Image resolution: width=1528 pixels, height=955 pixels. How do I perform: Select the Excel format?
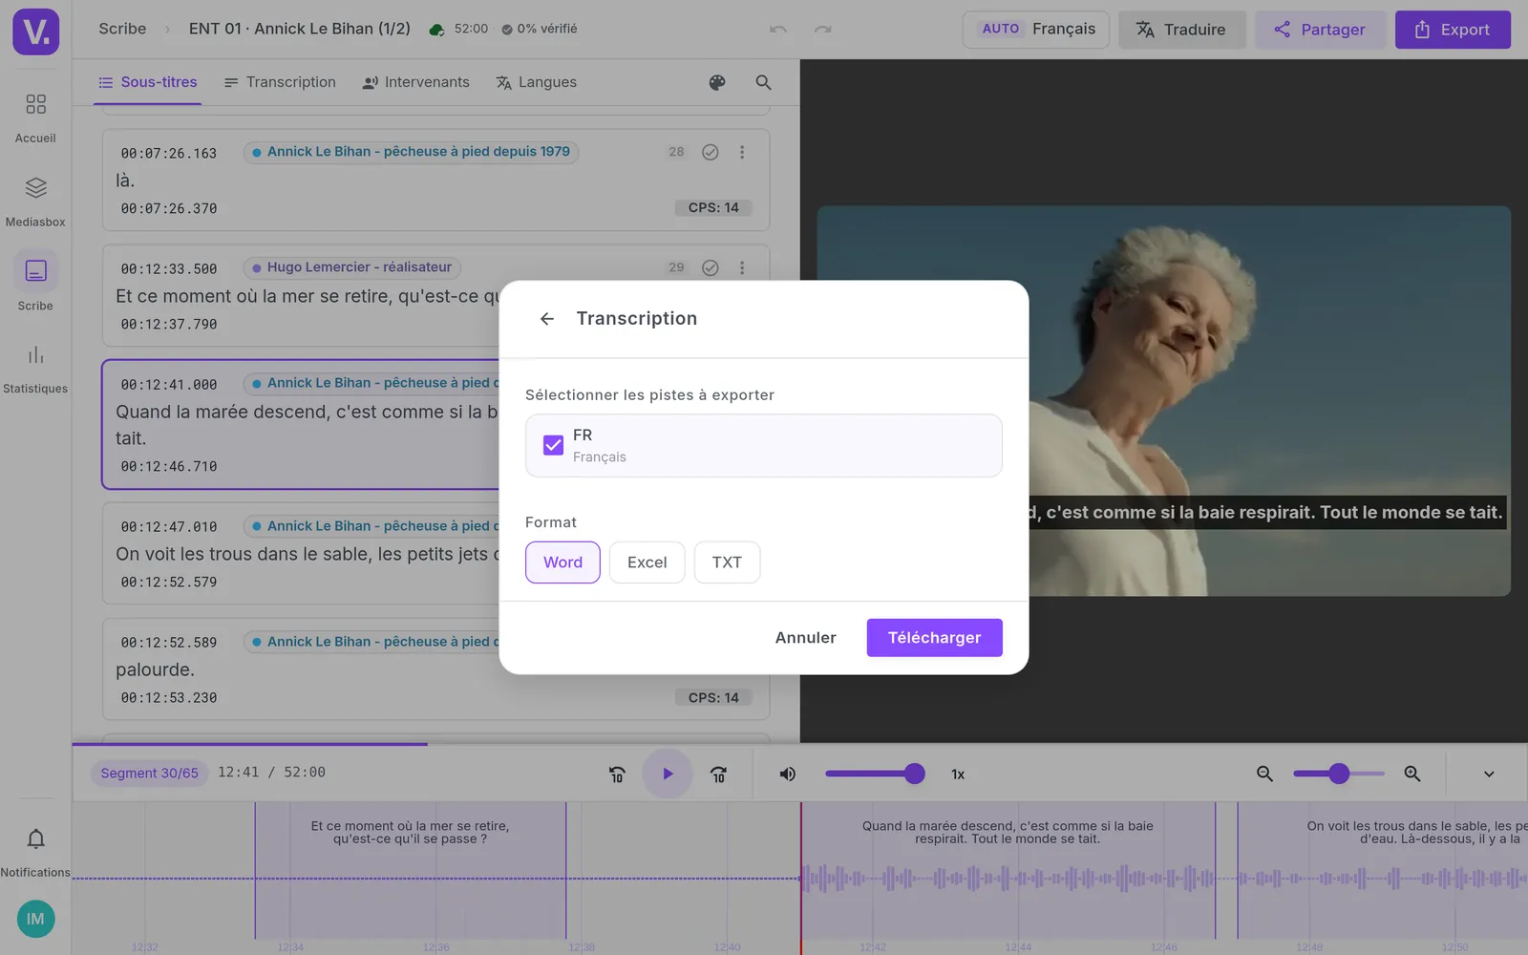(x=647, y=562)
